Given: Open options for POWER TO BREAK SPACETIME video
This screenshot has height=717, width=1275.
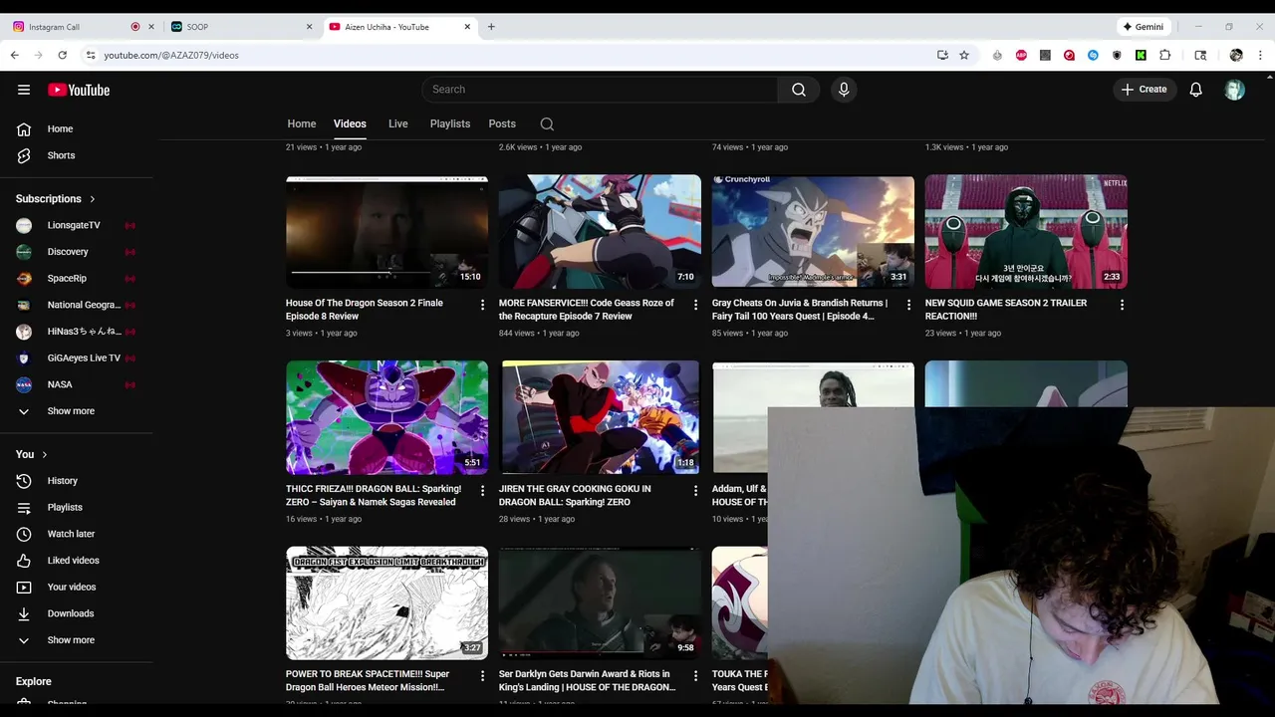Looking at the screenshot, I should [x=483, y=676].
